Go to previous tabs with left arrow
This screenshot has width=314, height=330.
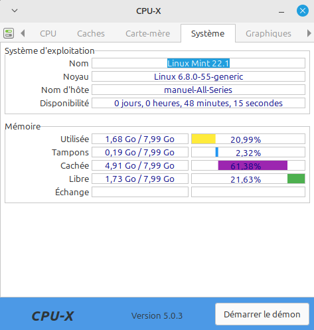click(x=23, y=33)
